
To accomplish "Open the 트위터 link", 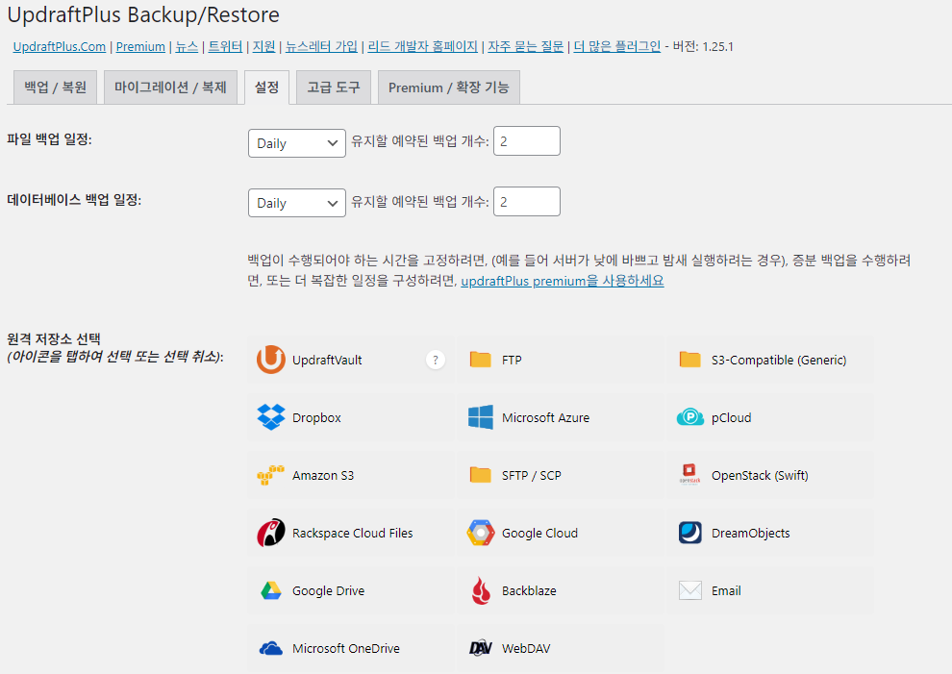I will (225, 47).
